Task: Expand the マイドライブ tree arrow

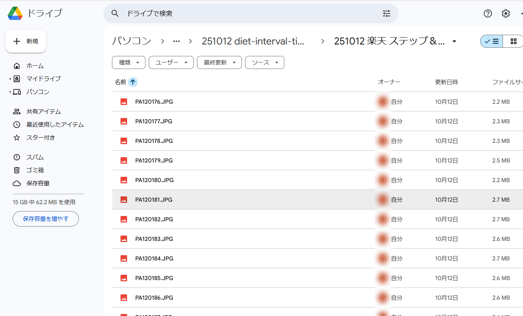Action: (10, 79)
